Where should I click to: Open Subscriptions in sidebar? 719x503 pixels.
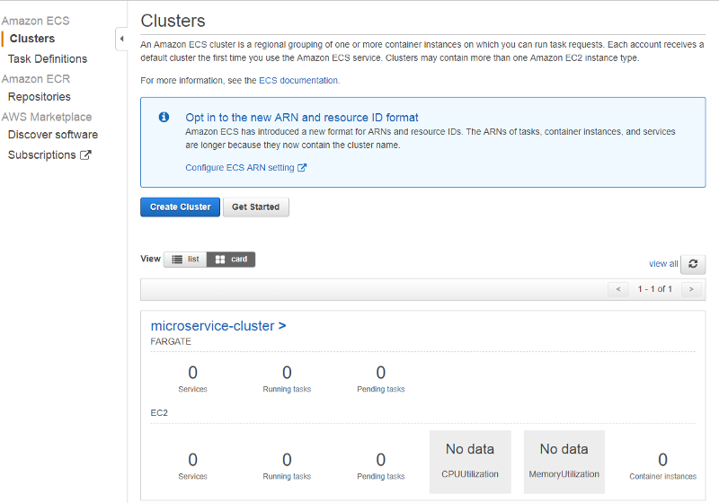[x=41, y=154]
